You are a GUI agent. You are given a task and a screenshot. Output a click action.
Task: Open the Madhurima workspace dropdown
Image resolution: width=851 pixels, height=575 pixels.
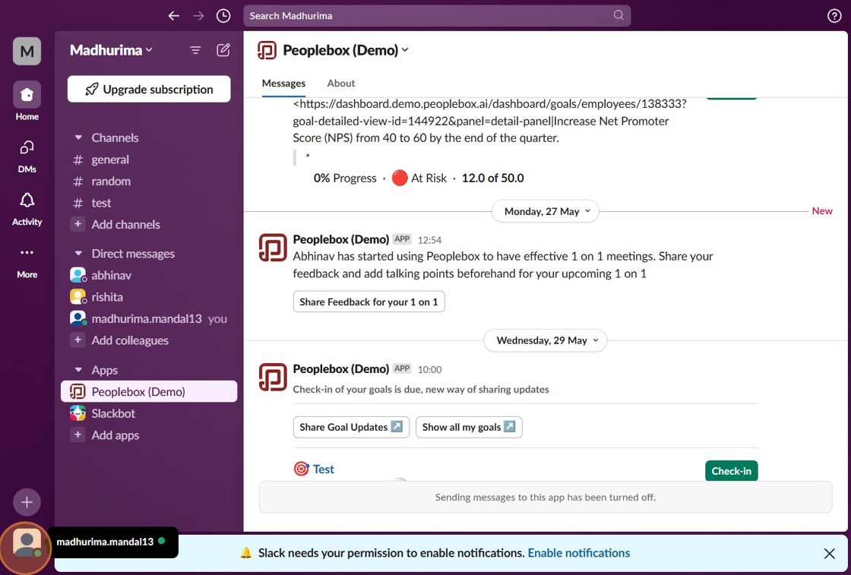pyautogui.click(x=112, y=50)
